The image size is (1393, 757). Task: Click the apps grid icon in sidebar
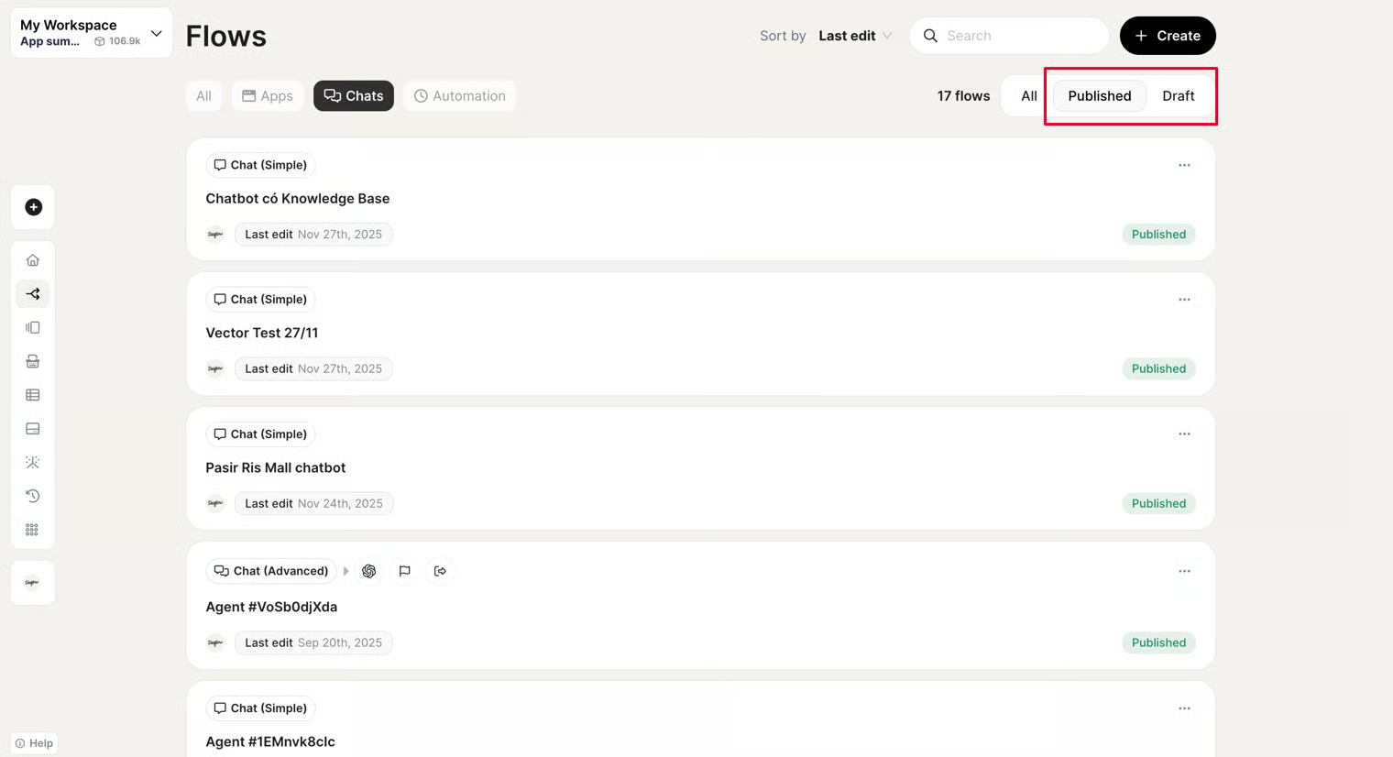tap(33, 530)
